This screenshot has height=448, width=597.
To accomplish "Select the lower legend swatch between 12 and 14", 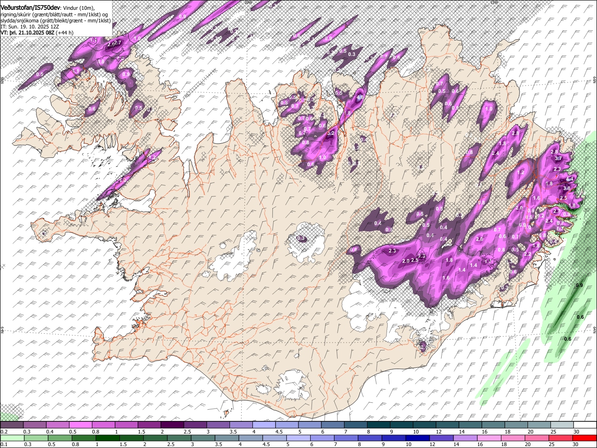I will click(x=442, y=438).
